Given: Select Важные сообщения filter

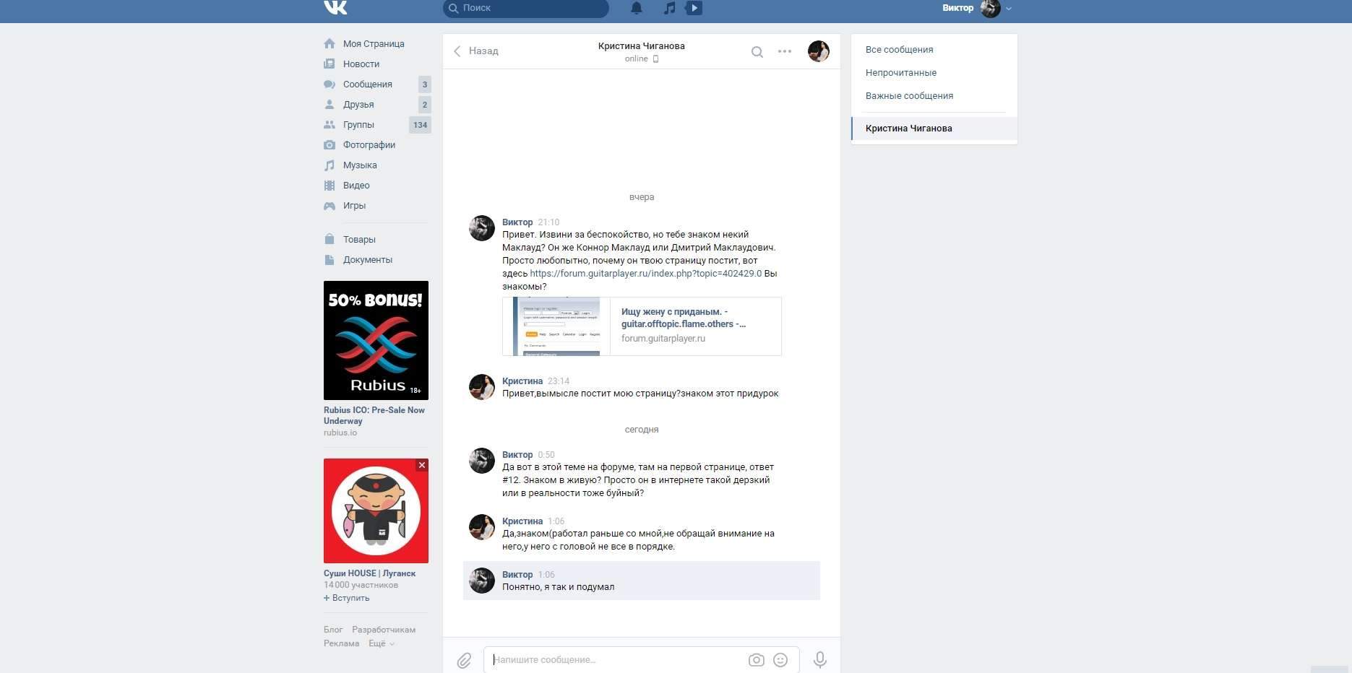Looking at the screenshot, I should (x=910, y=96).
